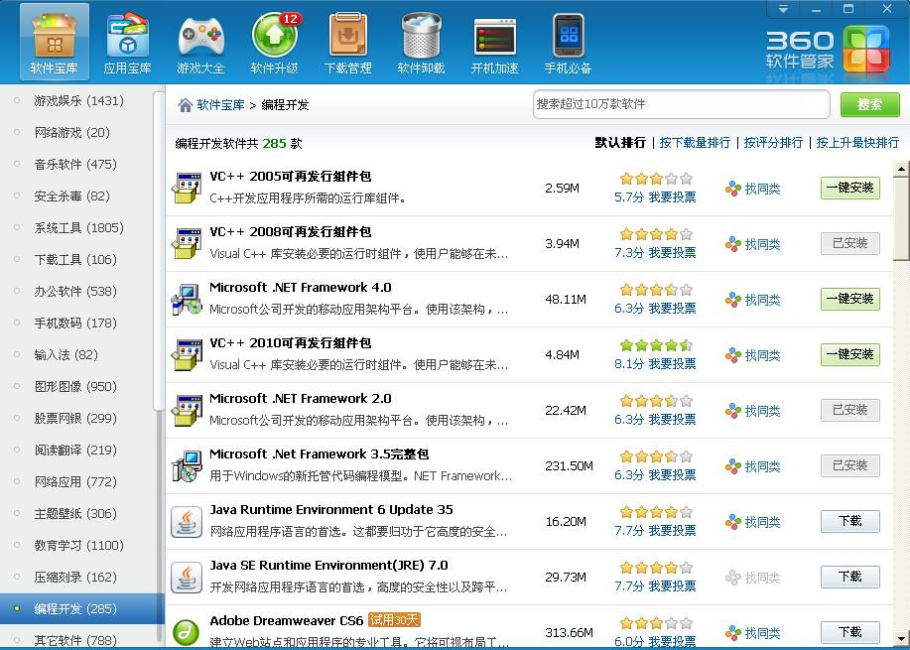910x650 pixels.
Task: Click 我要投票 for VC++ 2008
Action: tap(672, 253)
